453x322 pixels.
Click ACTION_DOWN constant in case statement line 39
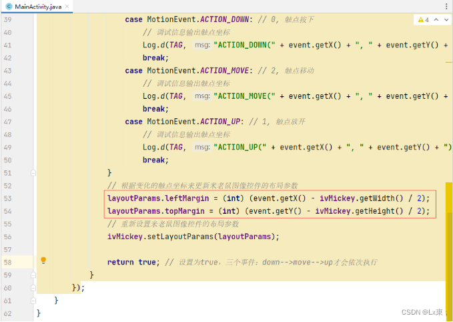point(224,19)
